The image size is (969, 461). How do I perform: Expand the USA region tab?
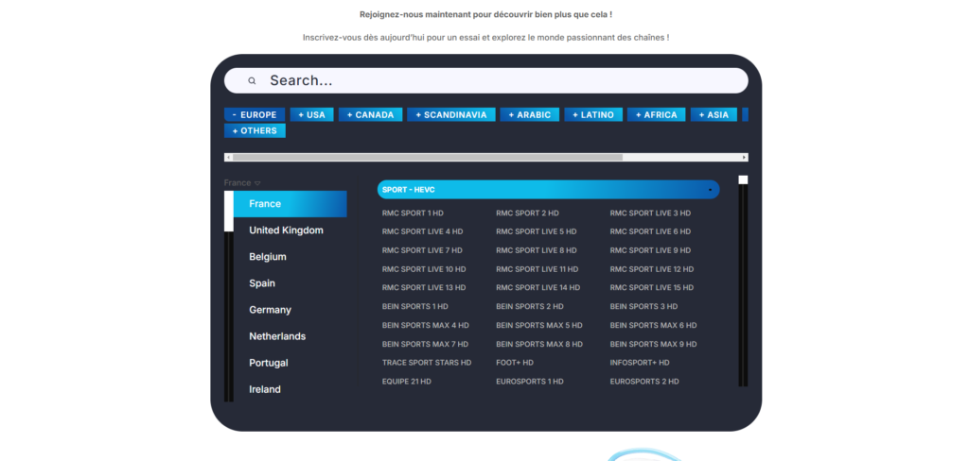[x=311, y=115]
